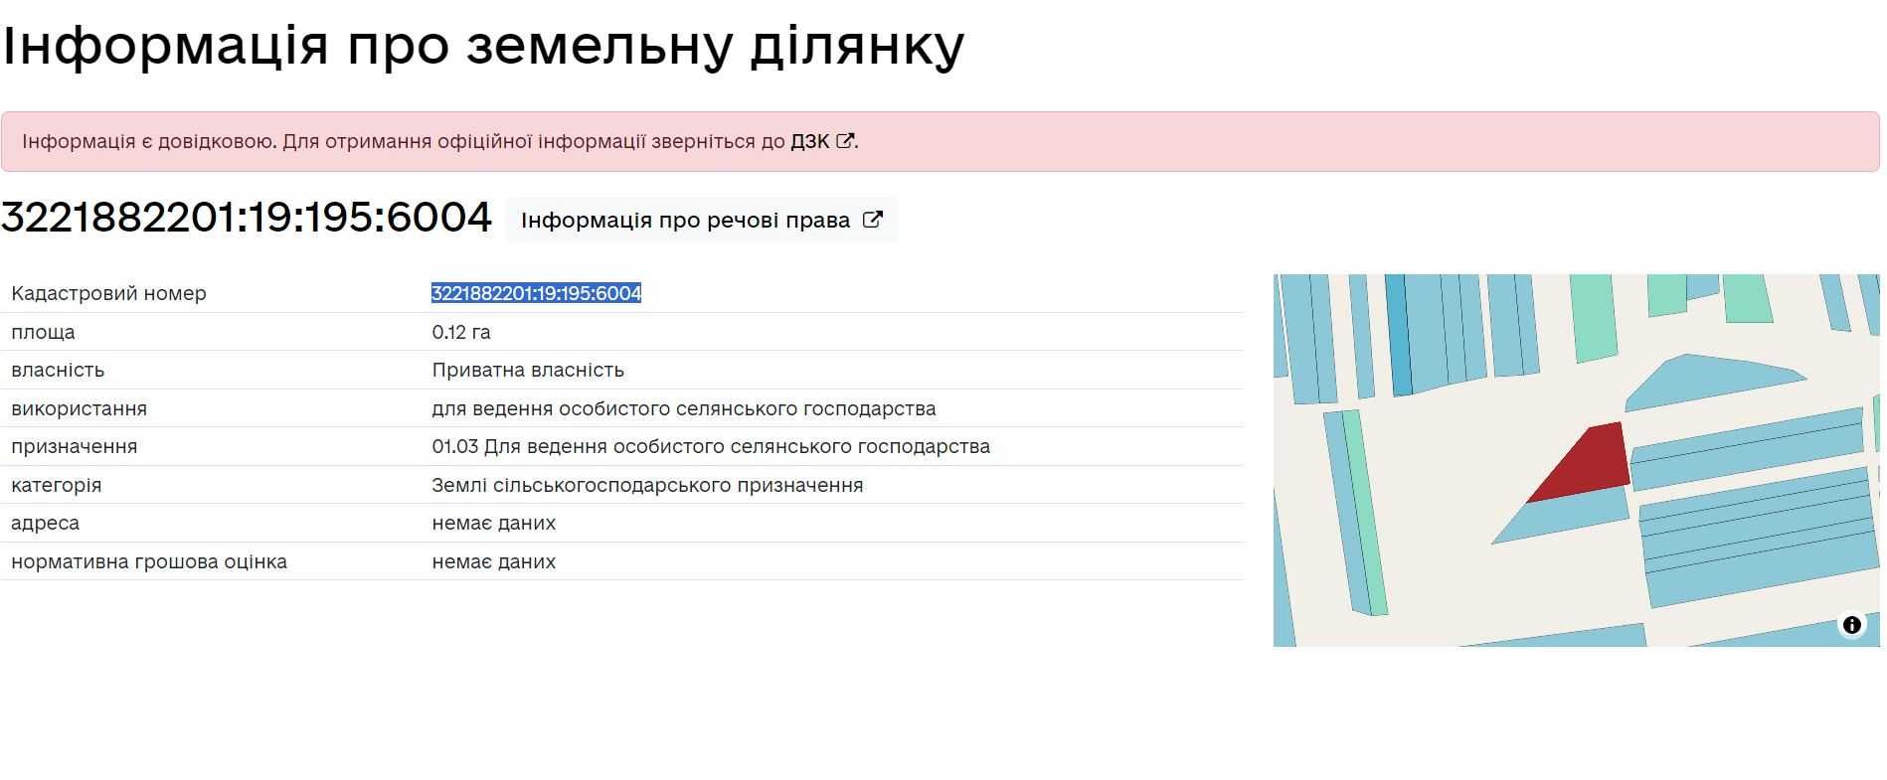
Task: Click the Кадастровий номер label
Action: (108, 293)
